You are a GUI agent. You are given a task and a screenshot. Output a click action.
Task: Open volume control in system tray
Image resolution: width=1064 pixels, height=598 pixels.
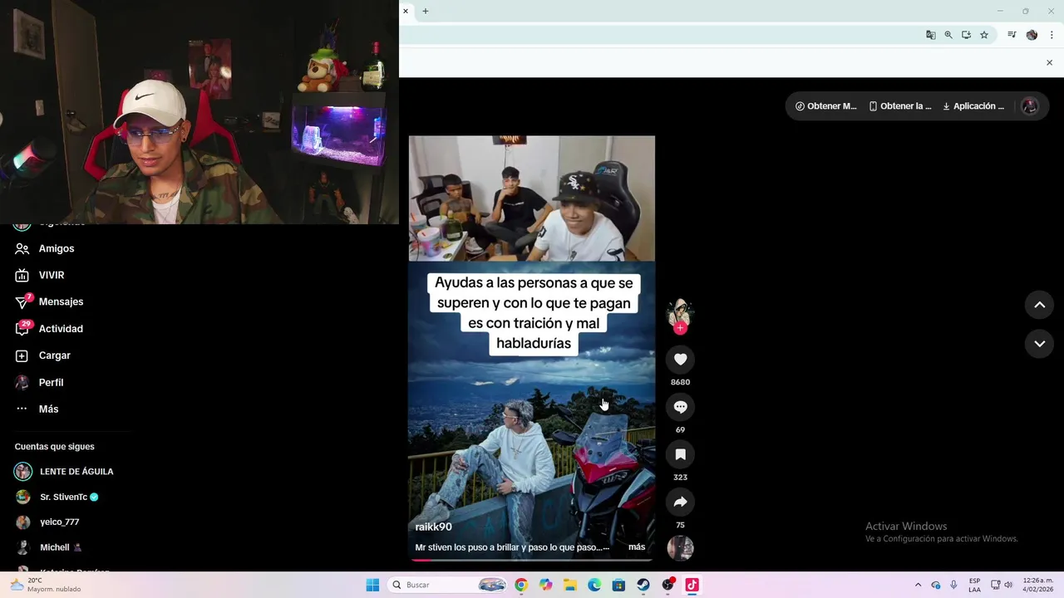(1008, 585)
